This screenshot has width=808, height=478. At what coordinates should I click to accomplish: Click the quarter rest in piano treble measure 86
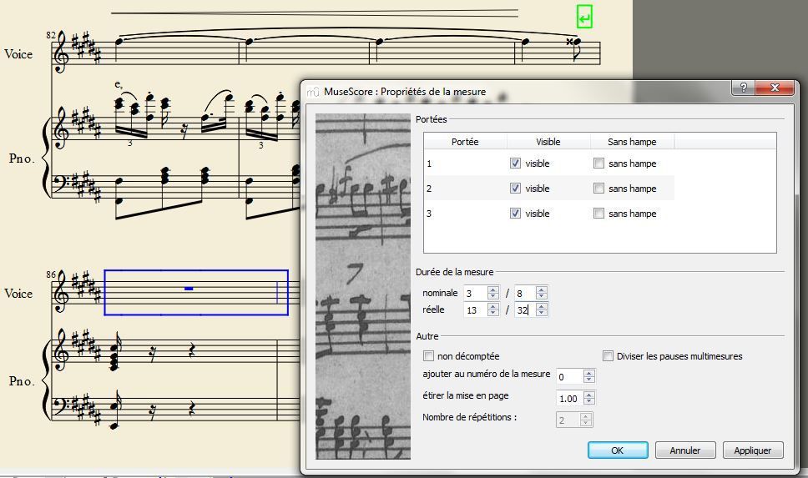click(192, 351)
